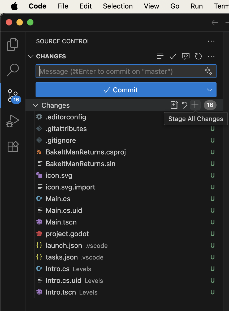
Task: Open the Edit menu
Action: click(x=86, y=6)
